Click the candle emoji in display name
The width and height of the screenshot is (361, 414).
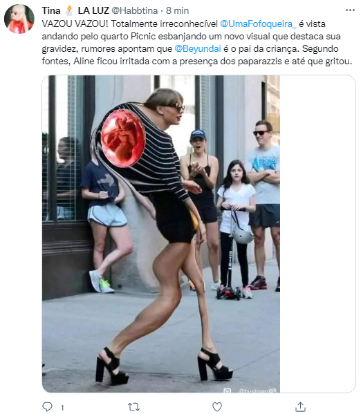tap(69, 10)
